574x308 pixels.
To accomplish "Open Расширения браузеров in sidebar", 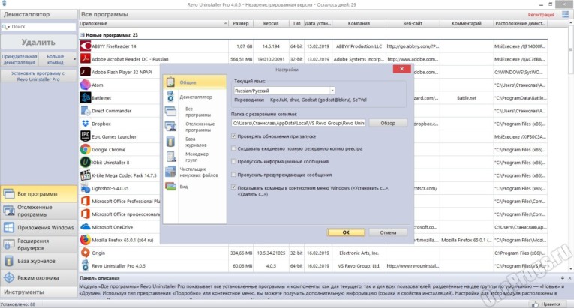I will click(x=38, y=244).
